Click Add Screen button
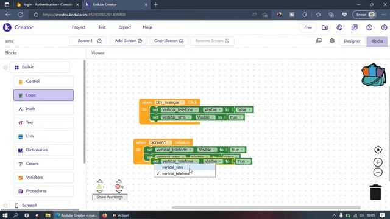This screenshot has width=390, height=219. point(129,41)
